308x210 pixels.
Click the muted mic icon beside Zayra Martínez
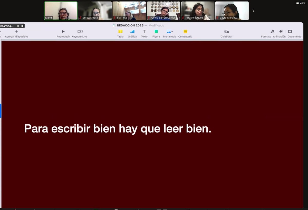217,18
